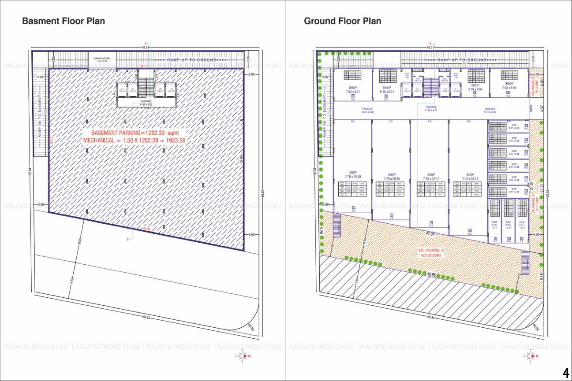Click the page number '4'

pyautogui.click(x=566, y=372)
